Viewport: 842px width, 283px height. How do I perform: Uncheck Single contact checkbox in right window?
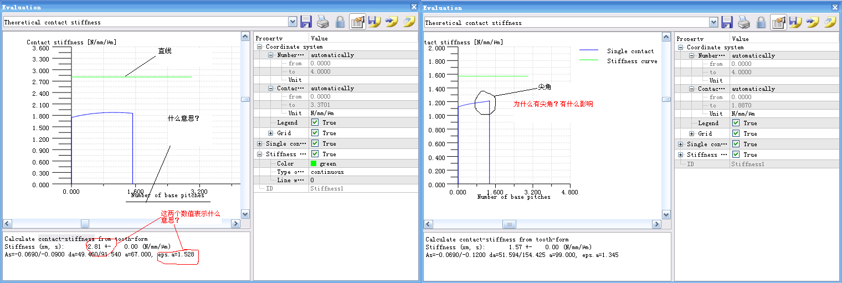tap(736, 144)
